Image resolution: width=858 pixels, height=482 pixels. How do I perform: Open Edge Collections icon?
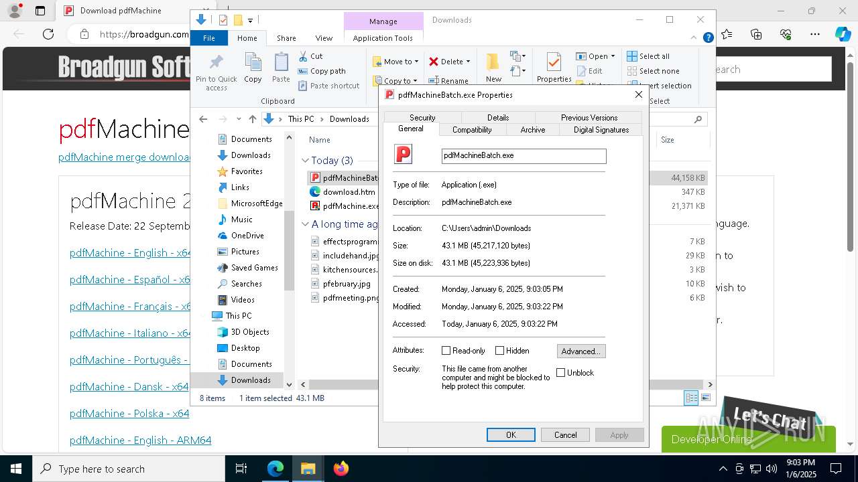pyautogui.click(x=756, y=34)
